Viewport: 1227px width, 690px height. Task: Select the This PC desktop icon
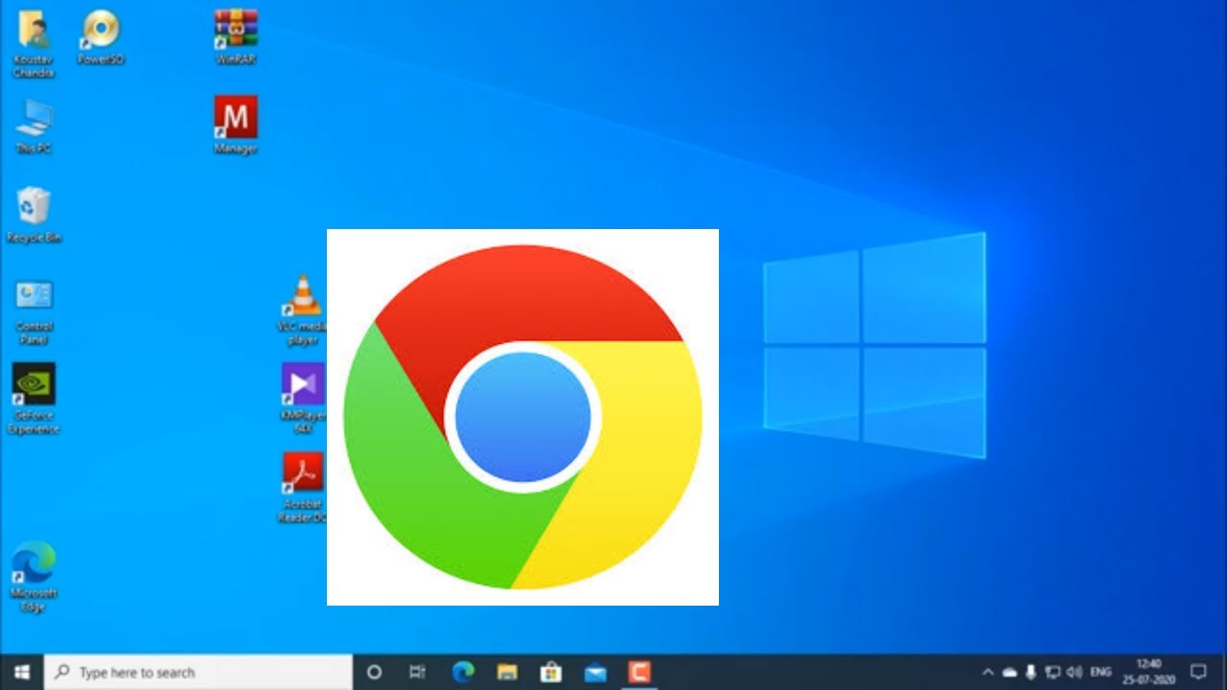click(34, 126)
